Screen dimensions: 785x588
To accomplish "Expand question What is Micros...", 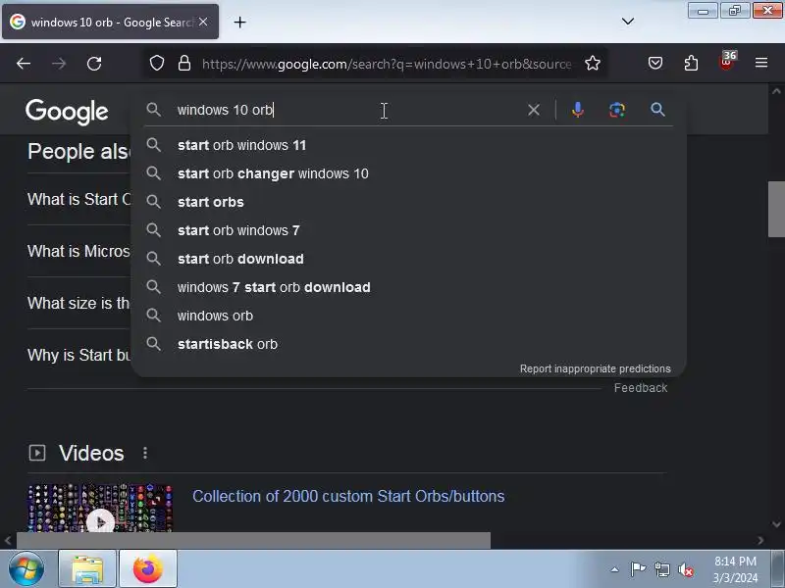I will (x=79, y=252).
